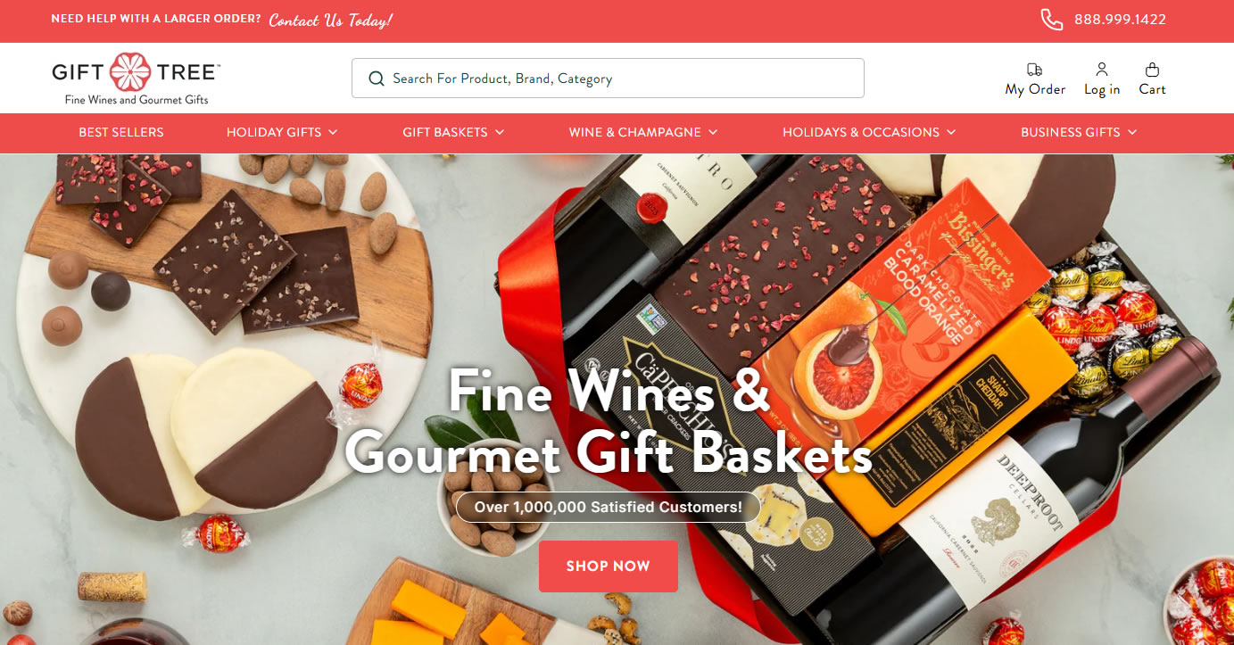This screenshot has width=1234, height=645.
Task: Click the search magnifier icon
Action: (377, 79)
